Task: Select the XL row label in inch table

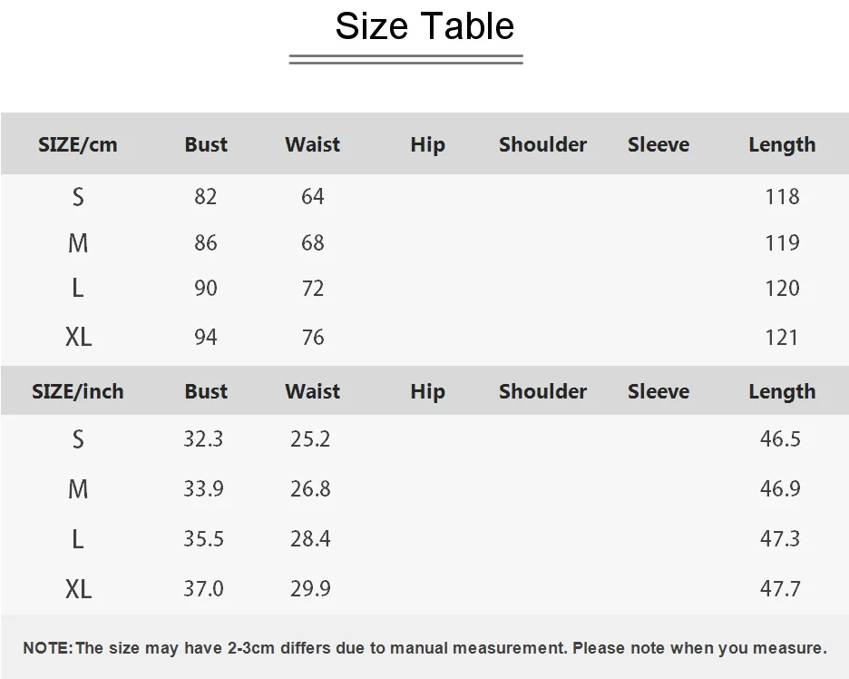Action: (x=79, y=589)
